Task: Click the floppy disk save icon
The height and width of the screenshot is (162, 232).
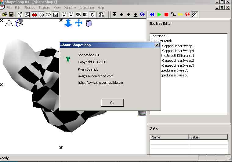Action: 11,14
